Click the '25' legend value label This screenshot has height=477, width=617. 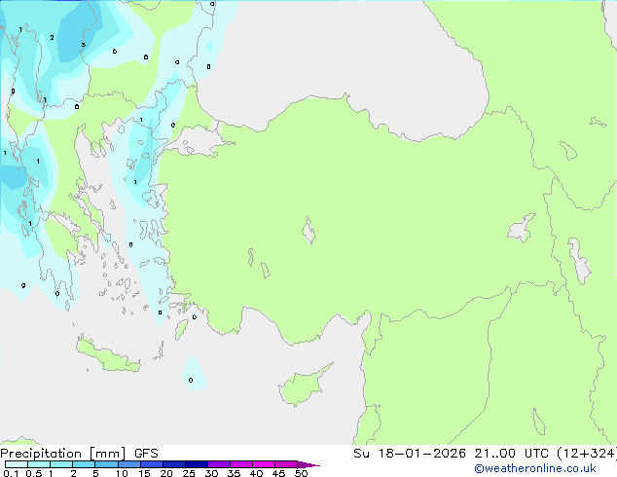pyautogui.click(x=189, y=473)
